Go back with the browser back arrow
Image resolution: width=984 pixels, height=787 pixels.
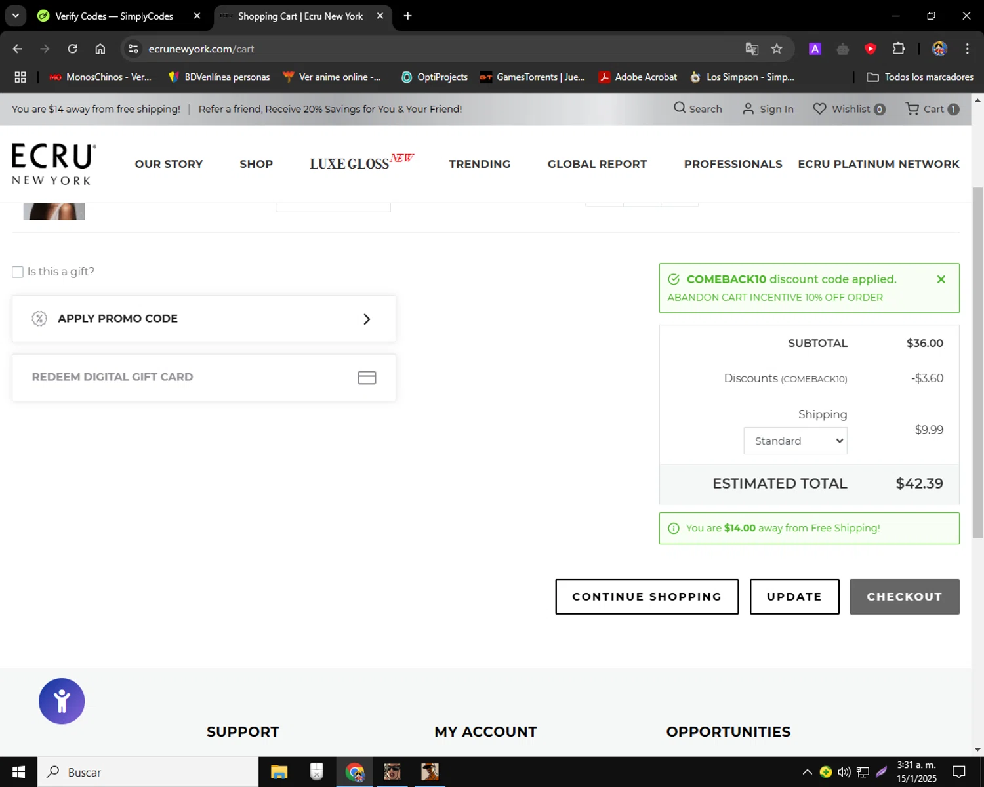[x=18, y=49]
